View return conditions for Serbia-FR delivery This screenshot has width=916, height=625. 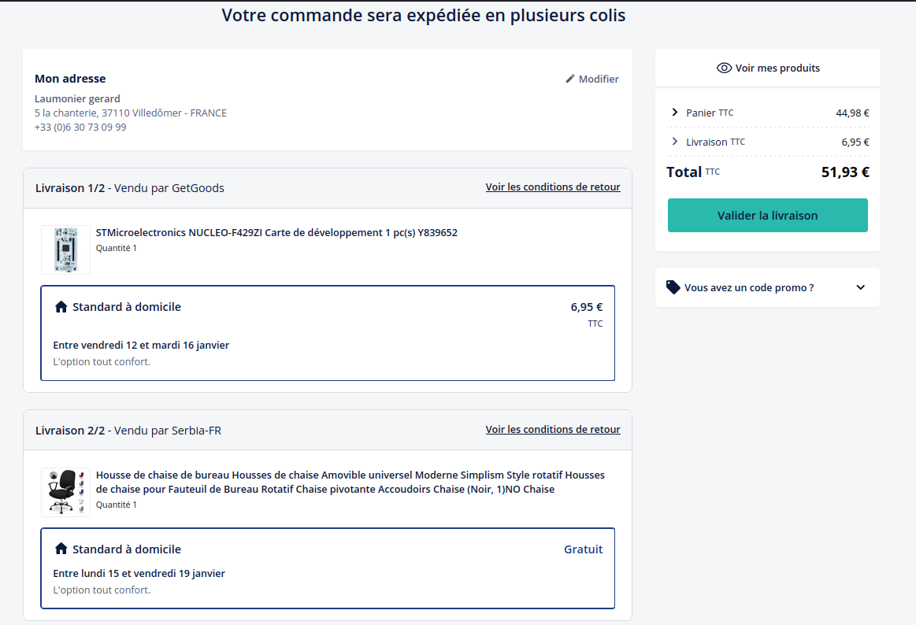552,430
